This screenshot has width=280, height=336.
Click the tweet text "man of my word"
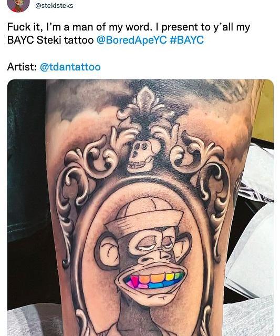[x=110, y=27]
